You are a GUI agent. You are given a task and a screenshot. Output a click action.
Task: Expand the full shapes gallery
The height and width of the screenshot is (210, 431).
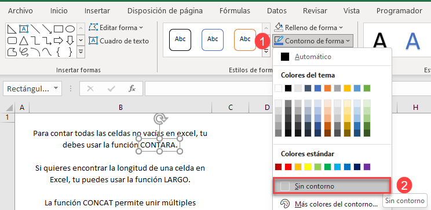tap(81, 52)
